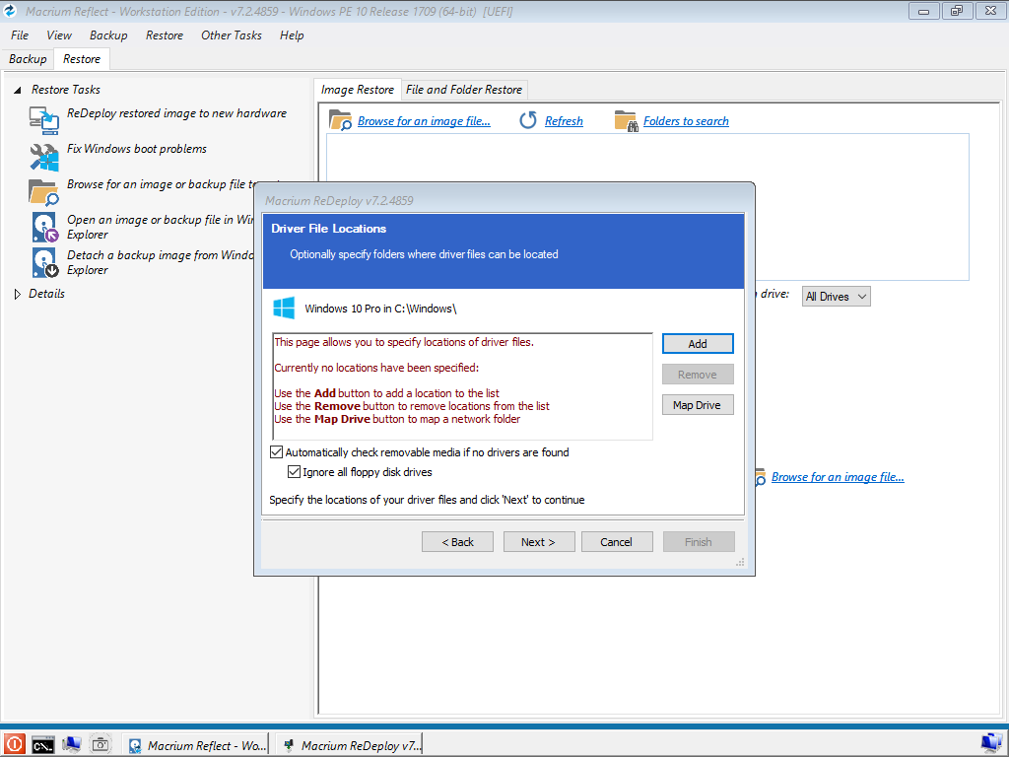
Task: Click the Driver File Locations heading
Action: point(329,229)
